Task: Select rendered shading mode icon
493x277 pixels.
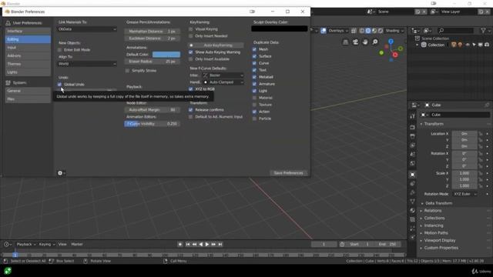Action: [381, 31]
